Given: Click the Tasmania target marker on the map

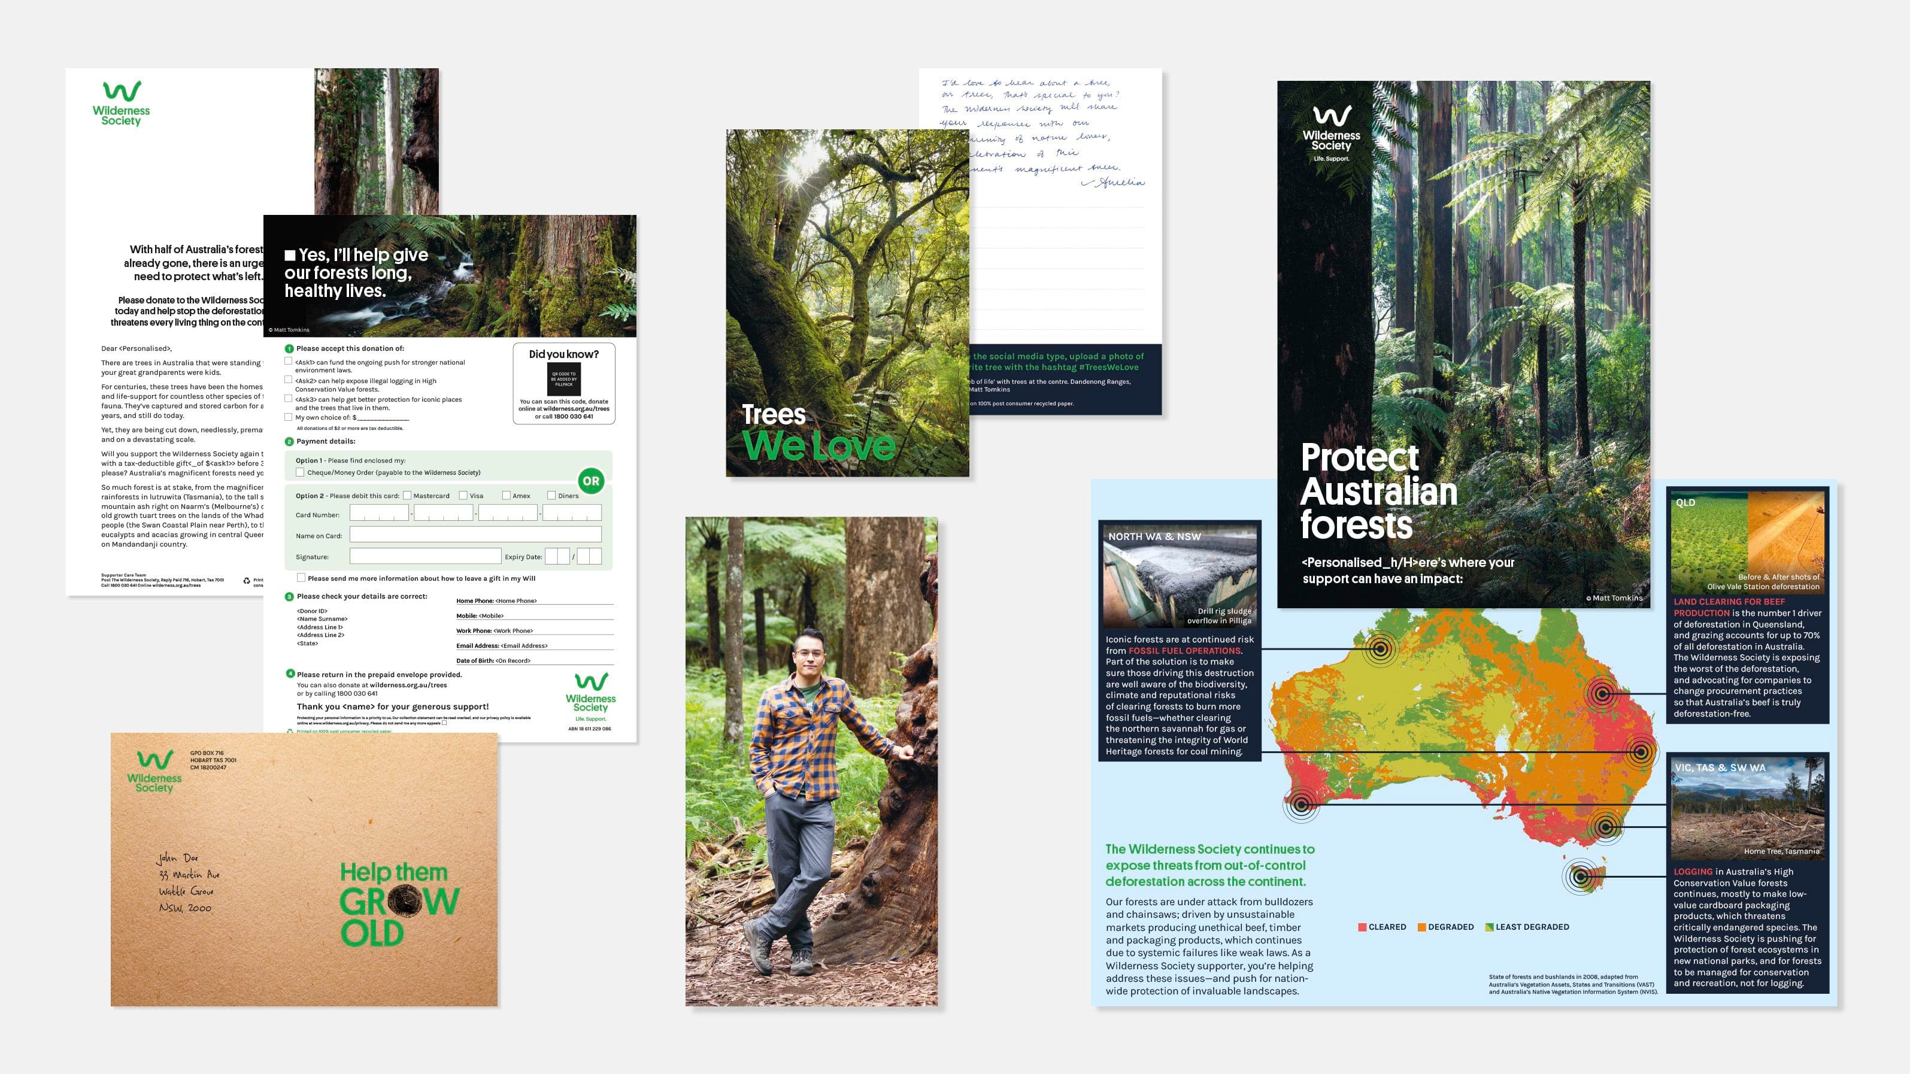Looking at the screenshot, I should coord(1580,876).
